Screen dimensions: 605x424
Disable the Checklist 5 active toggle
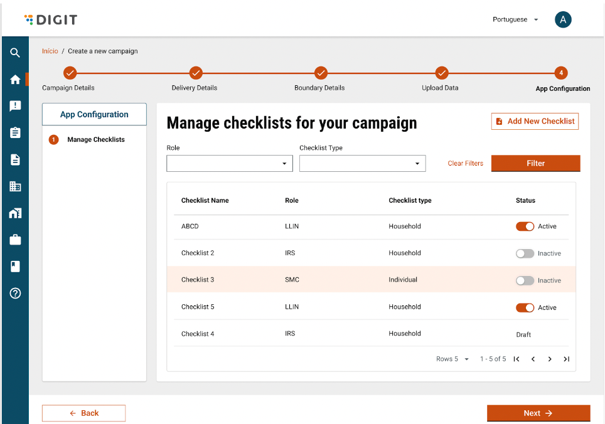(x=525, y=308)
